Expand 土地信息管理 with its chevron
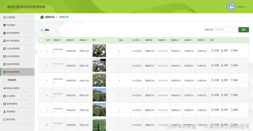Image resolution: width=253 pixels, height=131 pixels. pyautogui.click(x=31, y=48)
